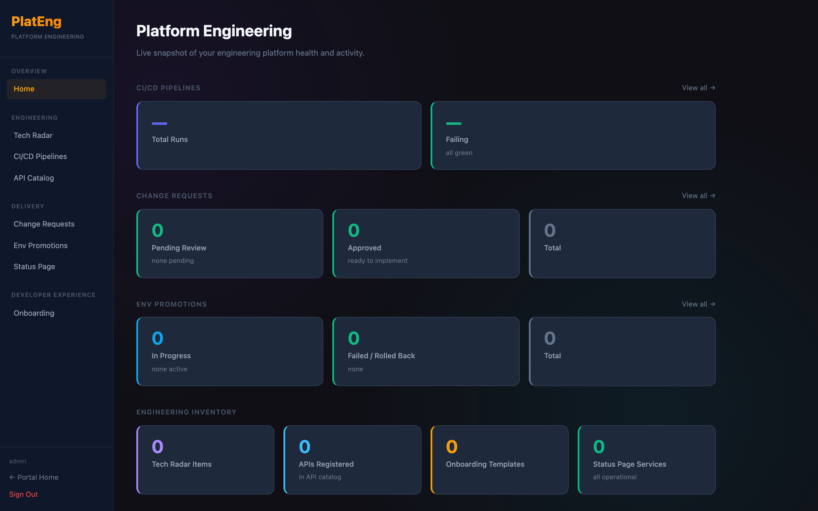Viewport: 818px width, 511px height.
Task: Open Onboarding under Developer Experience
Action: [x=34, y=313]
